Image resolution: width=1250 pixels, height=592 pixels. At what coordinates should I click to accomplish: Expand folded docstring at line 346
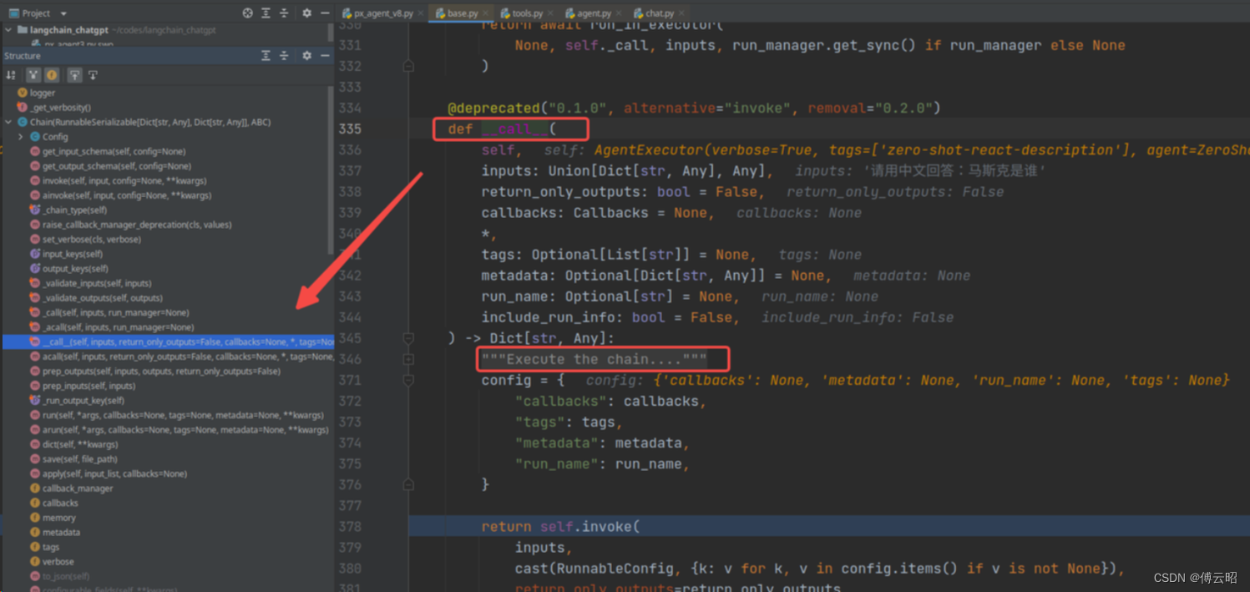(408, 359)
